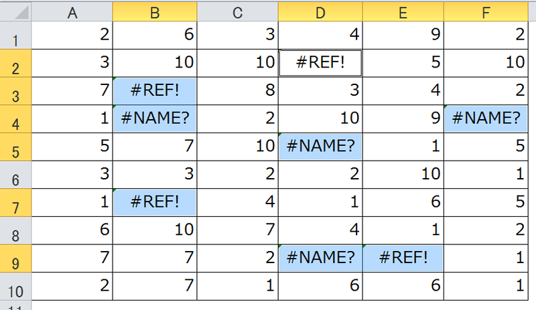The height and width of the screenshot is (310, 536).
Task: Click cell D5 containing #NAME?
Action: (x=320, y=146)
